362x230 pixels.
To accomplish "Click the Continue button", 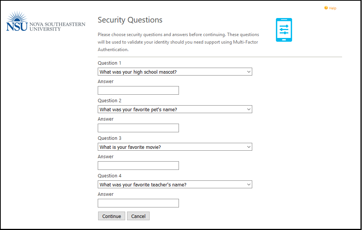I will 112,216.
